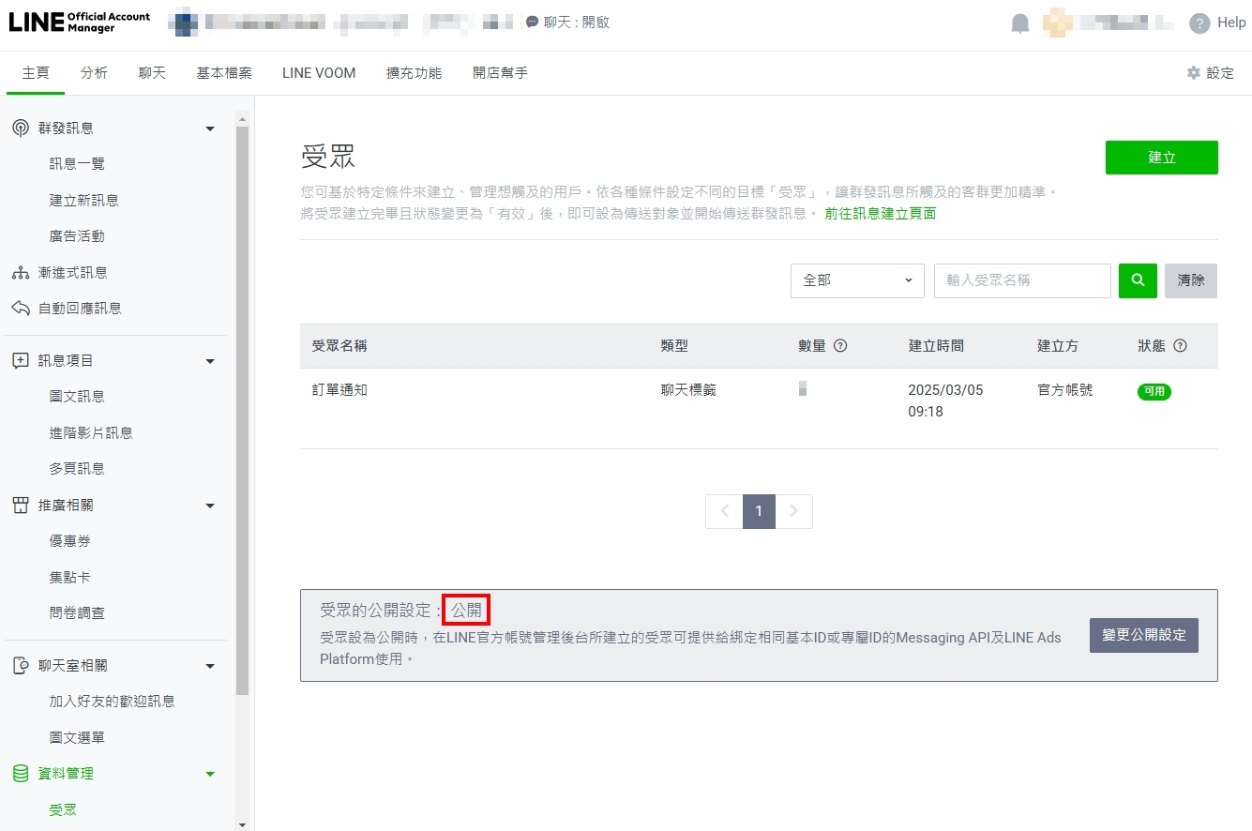Click the 漸進式訊息 sidebar icon
Image resolution: width=1252 pixels, height=831 pixels.
[21, 273]
